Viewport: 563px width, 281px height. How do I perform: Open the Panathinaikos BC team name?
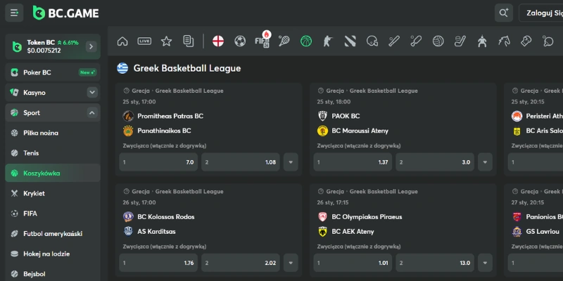pyautogui.click(x=164, y=131)
